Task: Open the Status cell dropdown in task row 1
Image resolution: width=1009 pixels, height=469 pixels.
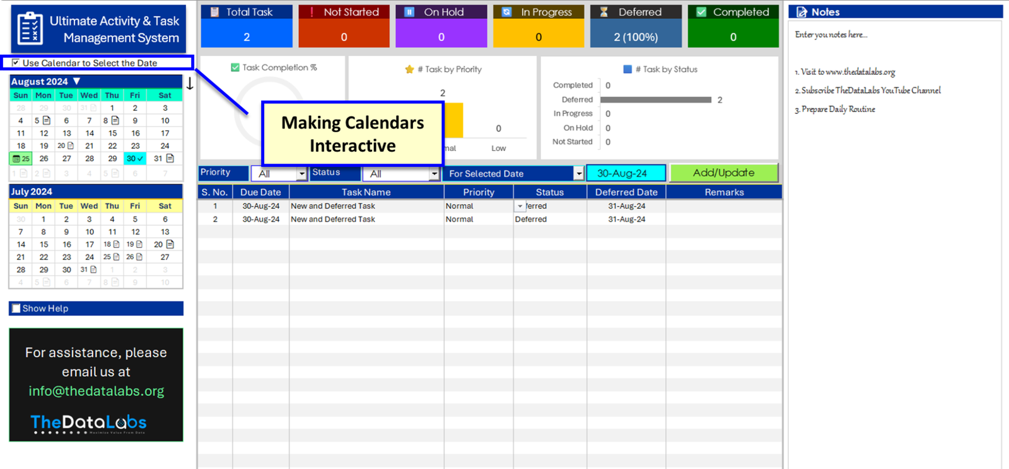Action: pos(520,206)
